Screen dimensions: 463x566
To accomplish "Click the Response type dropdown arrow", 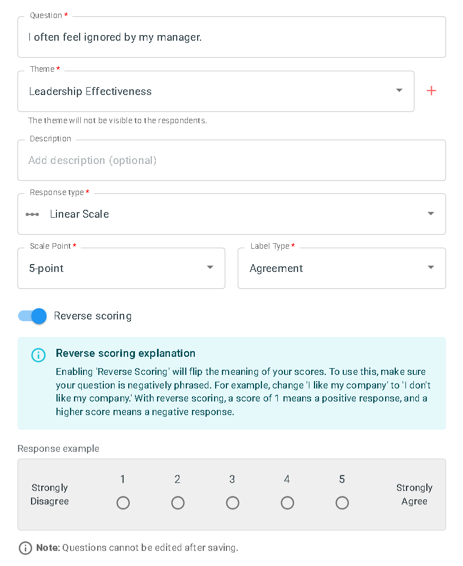I will click(x=430, y=214).
